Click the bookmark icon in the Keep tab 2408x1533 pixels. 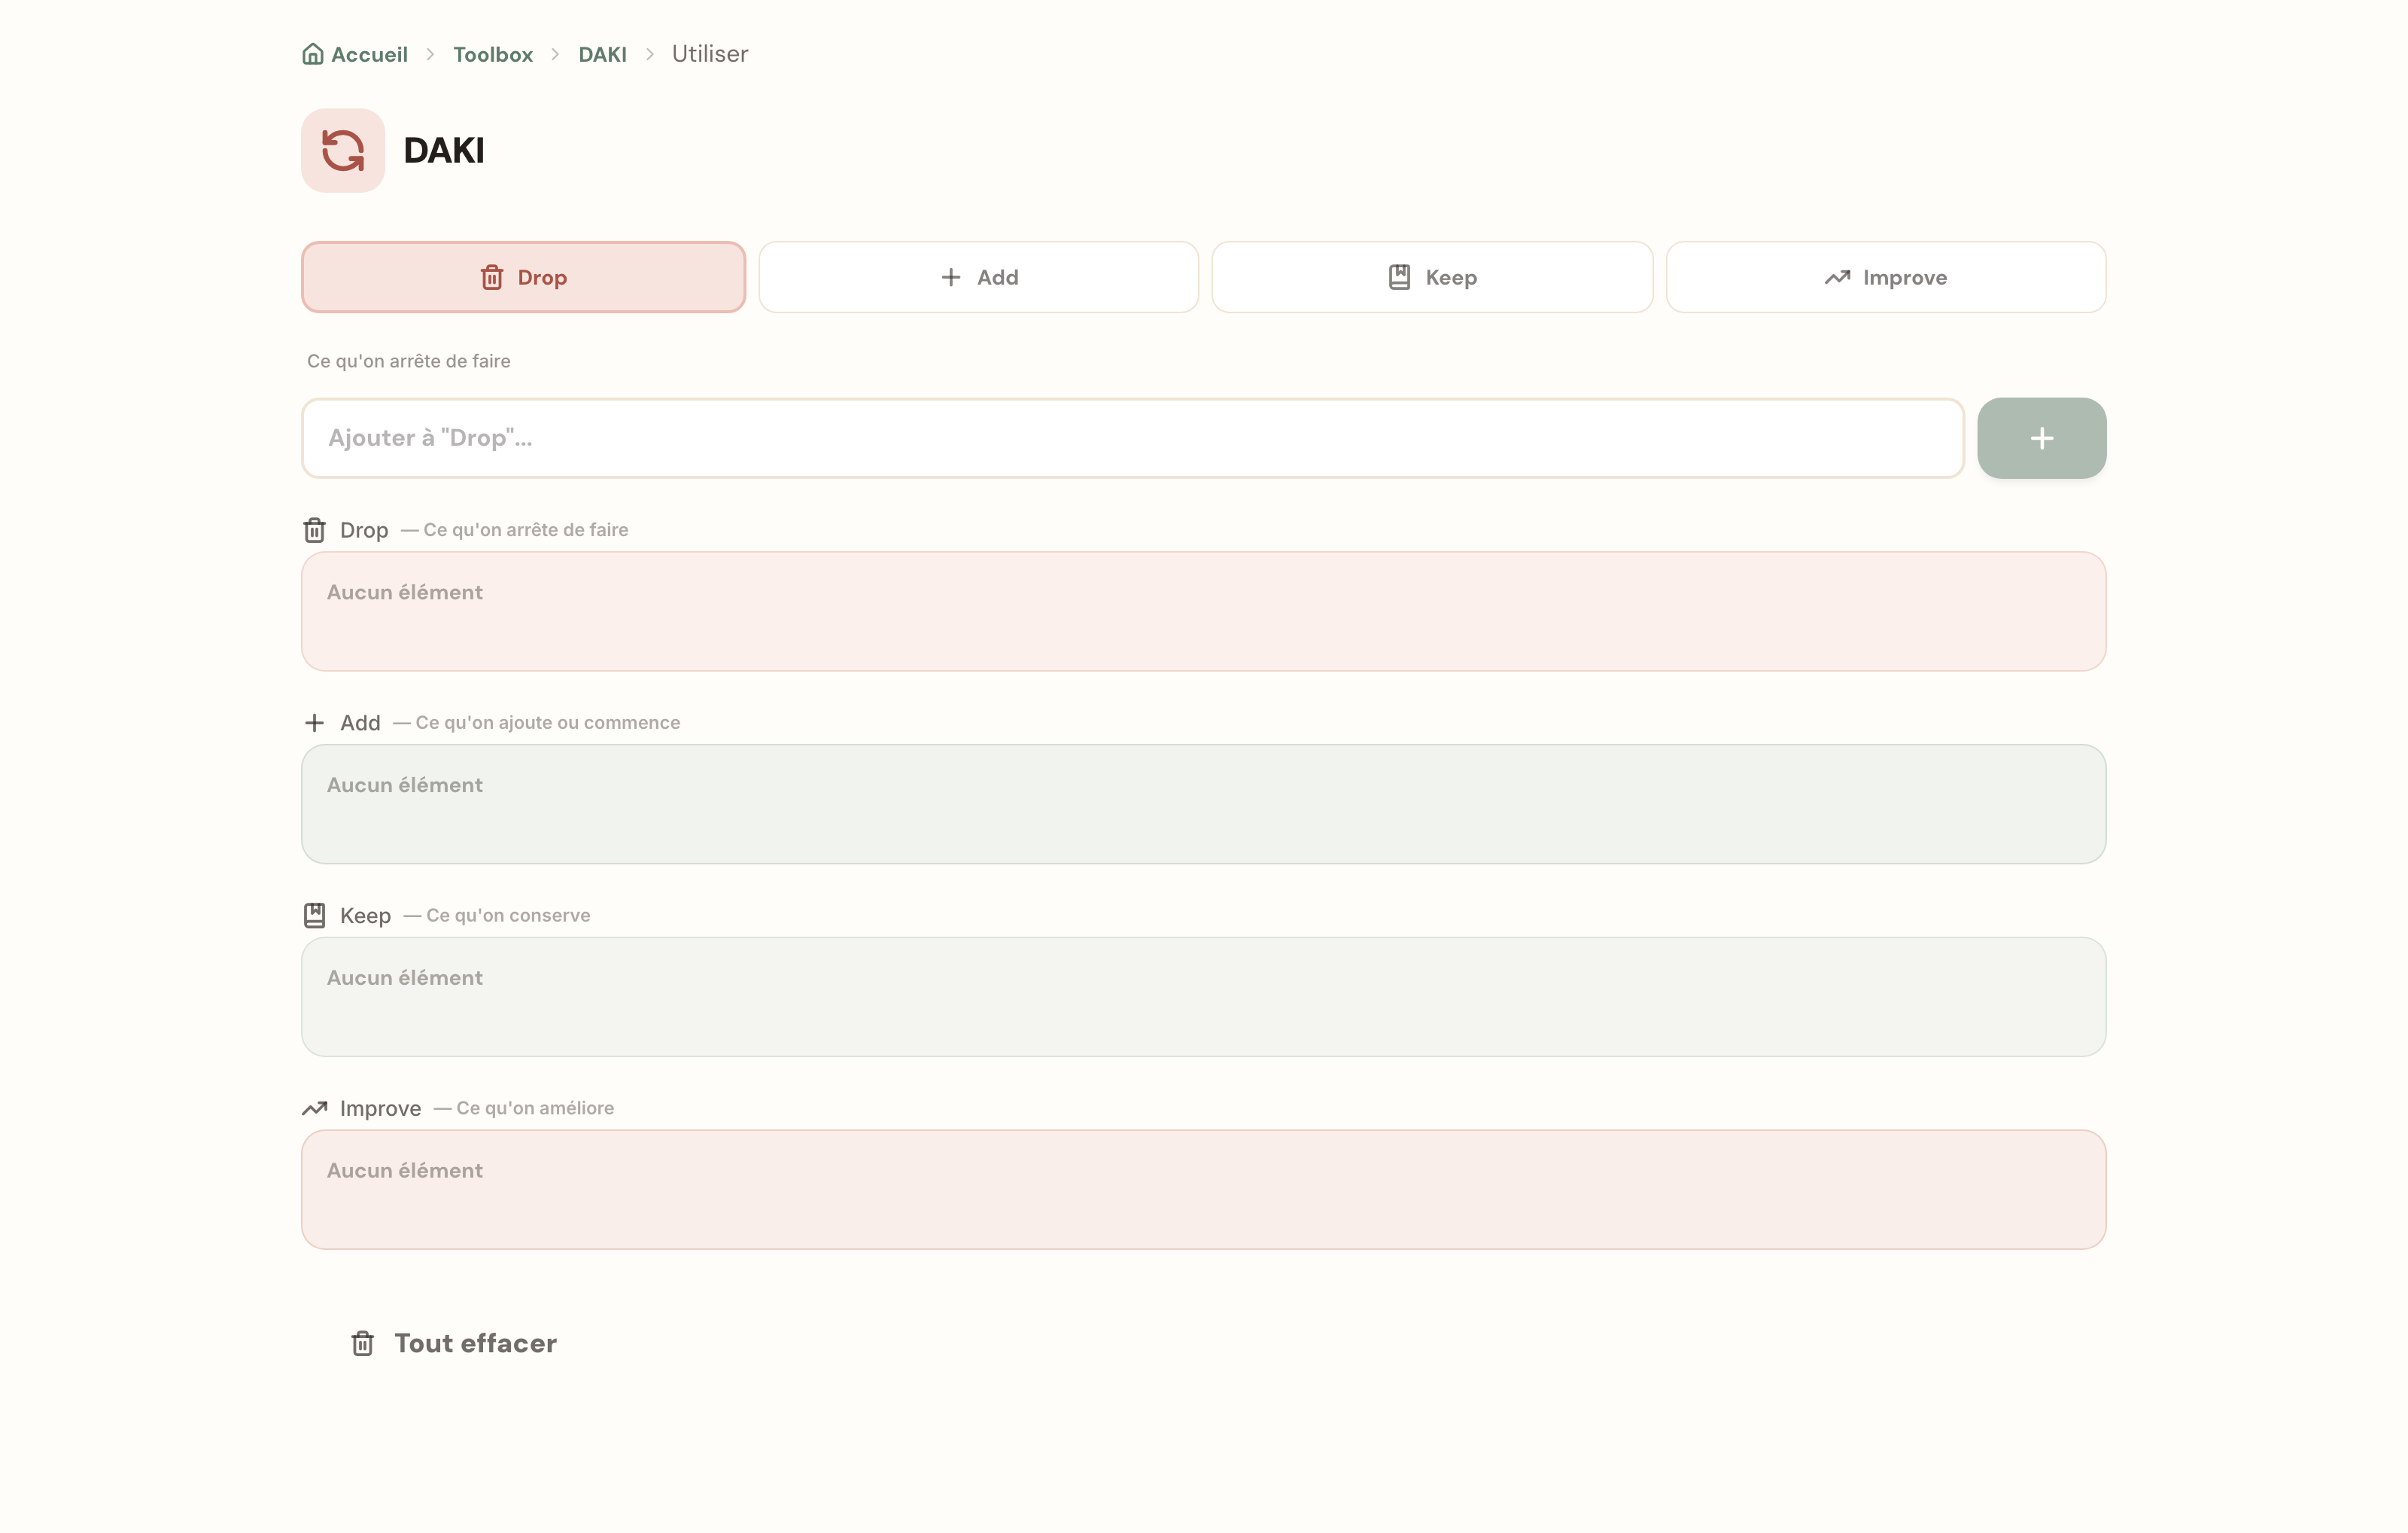click(1400, 277)
